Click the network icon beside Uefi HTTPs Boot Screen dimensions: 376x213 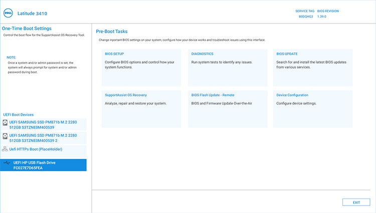coord(5,149)
